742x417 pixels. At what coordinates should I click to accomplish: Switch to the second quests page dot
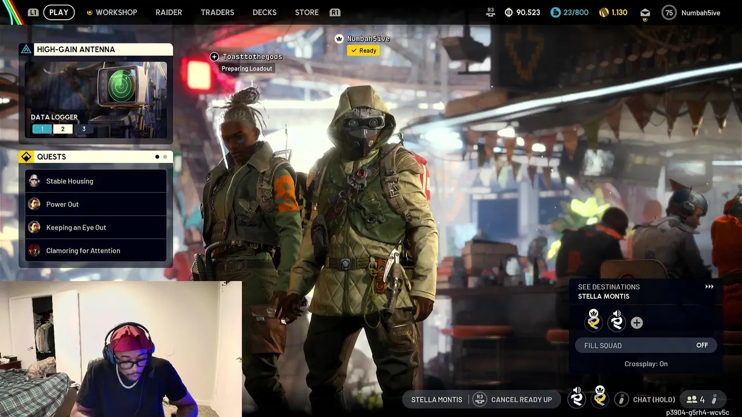coord(165,157)
